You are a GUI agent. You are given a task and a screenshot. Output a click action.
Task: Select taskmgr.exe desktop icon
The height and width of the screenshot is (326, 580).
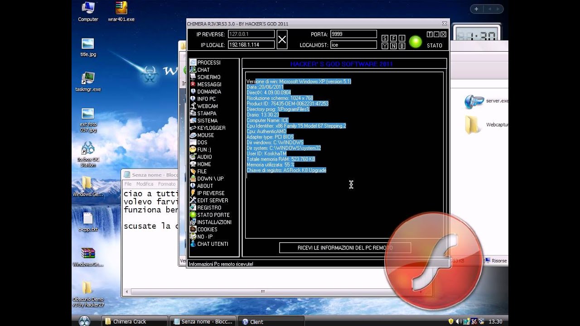pos(88,82)
